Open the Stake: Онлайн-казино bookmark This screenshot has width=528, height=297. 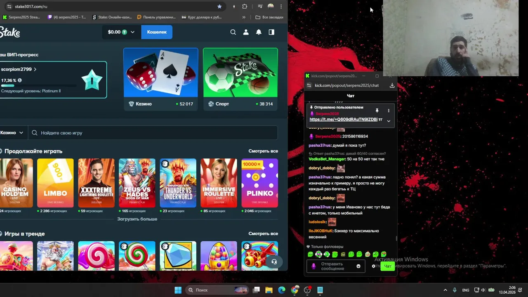click(112, 17)
